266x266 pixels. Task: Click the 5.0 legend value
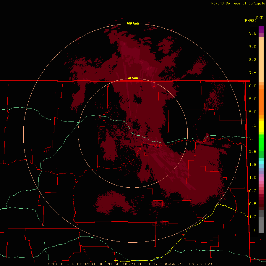pos(253,112)
